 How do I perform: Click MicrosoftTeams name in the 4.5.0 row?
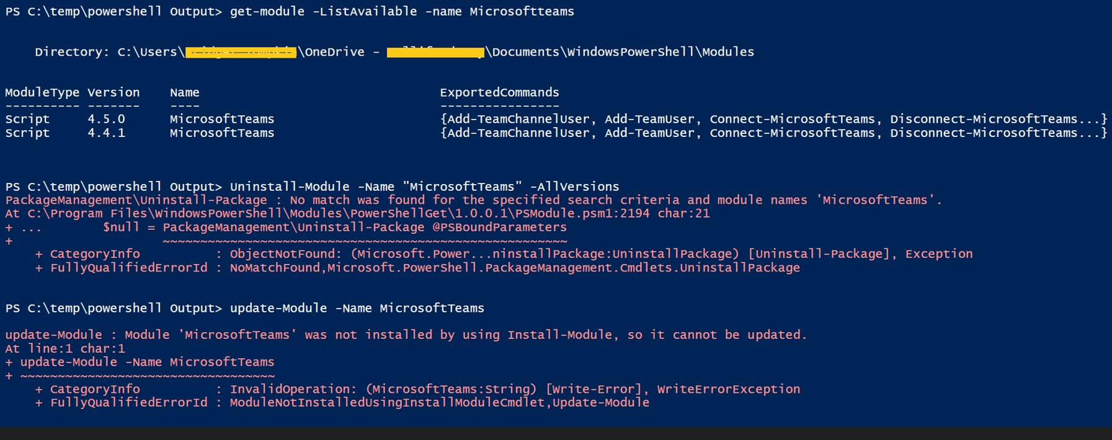tap(222, 119)
